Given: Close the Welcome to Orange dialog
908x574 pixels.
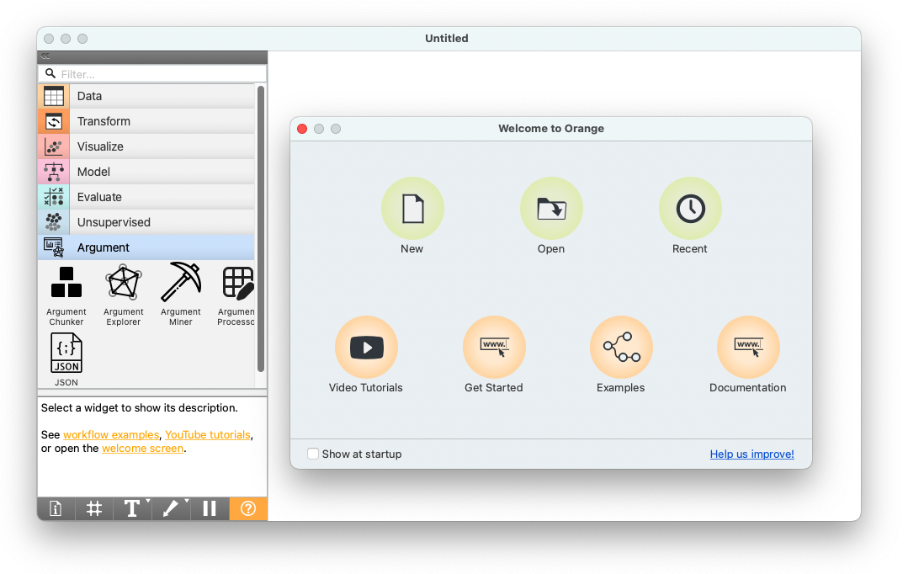Looking at the screenshot, I should (302, 129).
